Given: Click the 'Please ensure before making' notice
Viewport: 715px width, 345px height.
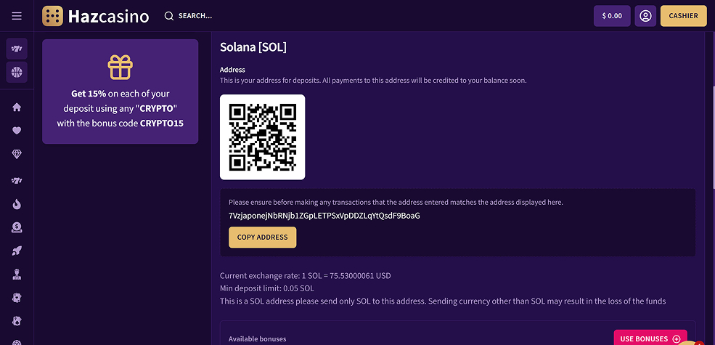Looking at the screenshot, I should (396, 202).
